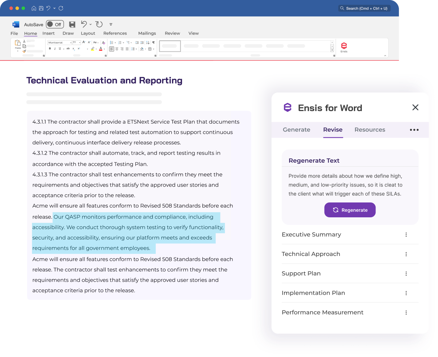
Task: Click the Sort A-Z icon
Action: click(148, 42)
